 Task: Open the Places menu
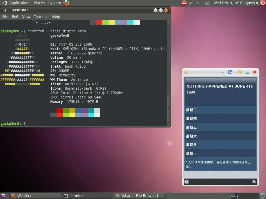tap(39, 3)
